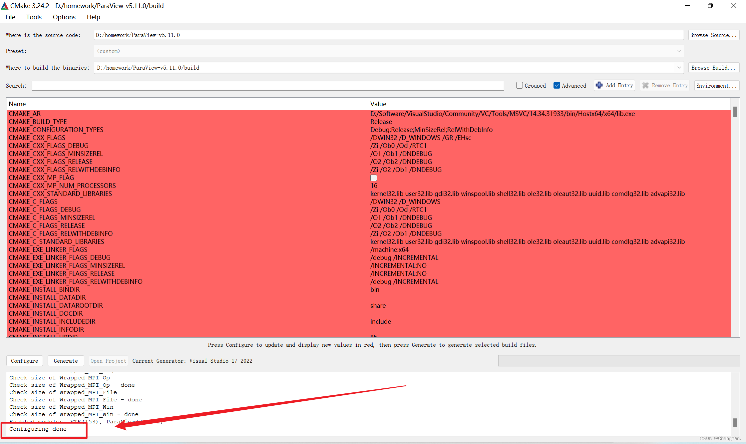Select the CMAKE_C_STANDARD_LIBRARIES entry
The image size is (746, 444).
56,241
